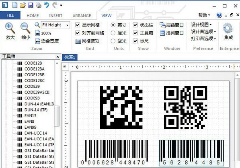This screenshot has width=240, height=168.
Task: Print using the printer icon
Action: pos(39,5)
